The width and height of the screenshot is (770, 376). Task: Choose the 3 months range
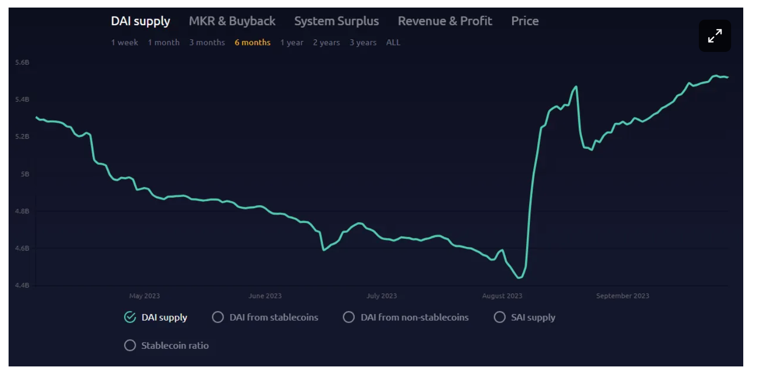click(207, 43)
